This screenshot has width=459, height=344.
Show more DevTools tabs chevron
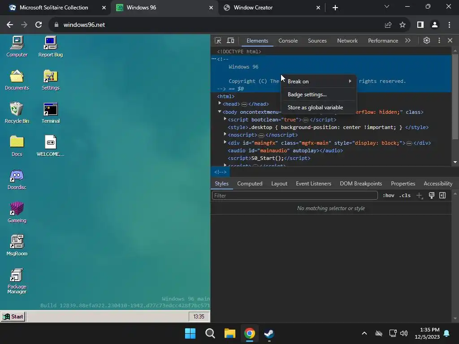pyautogui.click(x=408, y=40)
